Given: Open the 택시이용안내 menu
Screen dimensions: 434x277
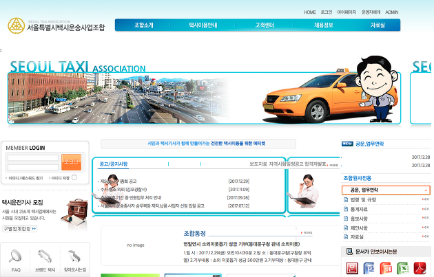Looking at the screenshot, I should 203,25.
